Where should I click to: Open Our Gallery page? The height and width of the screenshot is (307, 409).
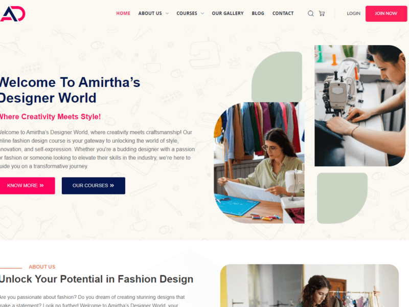pyautogui.click(x=228, y=13)
